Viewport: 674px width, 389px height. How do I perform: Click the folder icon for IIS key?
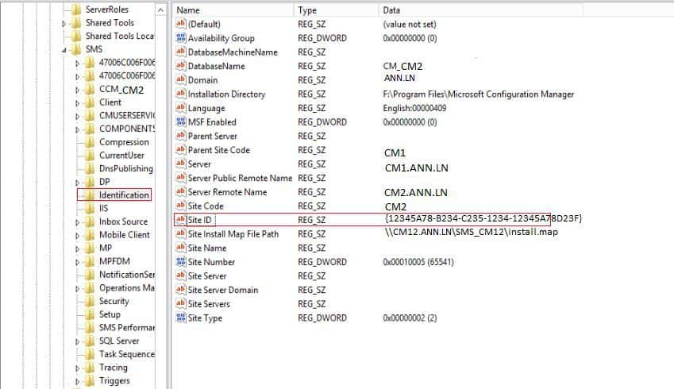pos(90,208)
